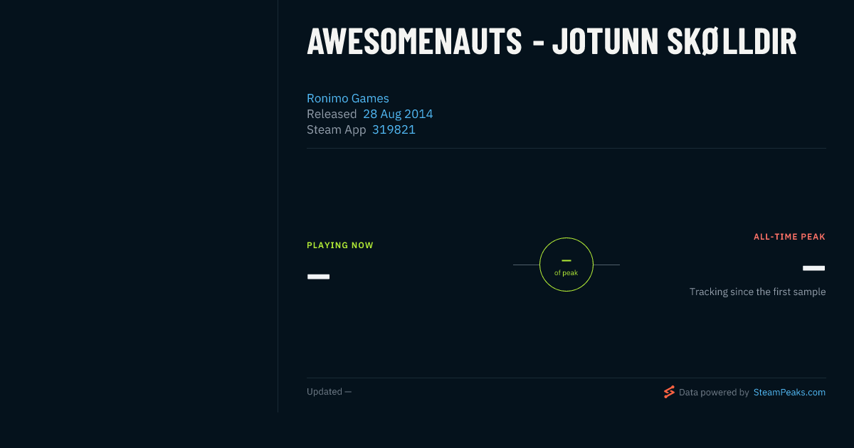Click the green dash inside the circle
The image size is (854, 448).
[x=566, y=261]
